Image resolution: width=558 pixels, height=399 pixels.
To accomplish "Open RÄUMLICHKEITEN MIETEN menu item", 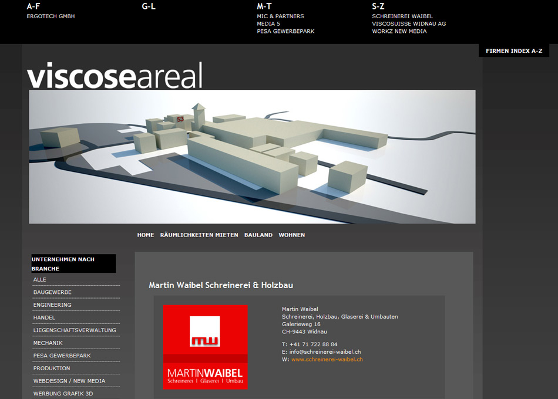I will point(199,235).
